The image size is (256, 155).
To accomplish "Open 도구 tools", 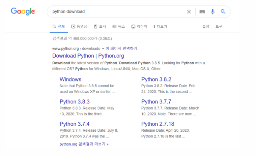I will click(x=219, y=26).
